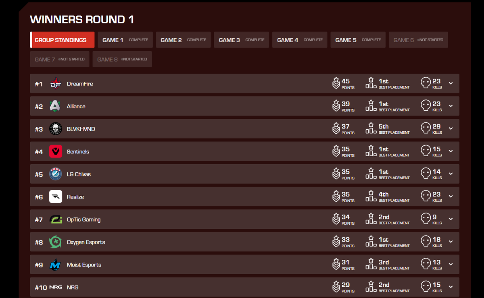
Task: Click the podium placement icon in BLVKHVND row
Action: [371, 128]
